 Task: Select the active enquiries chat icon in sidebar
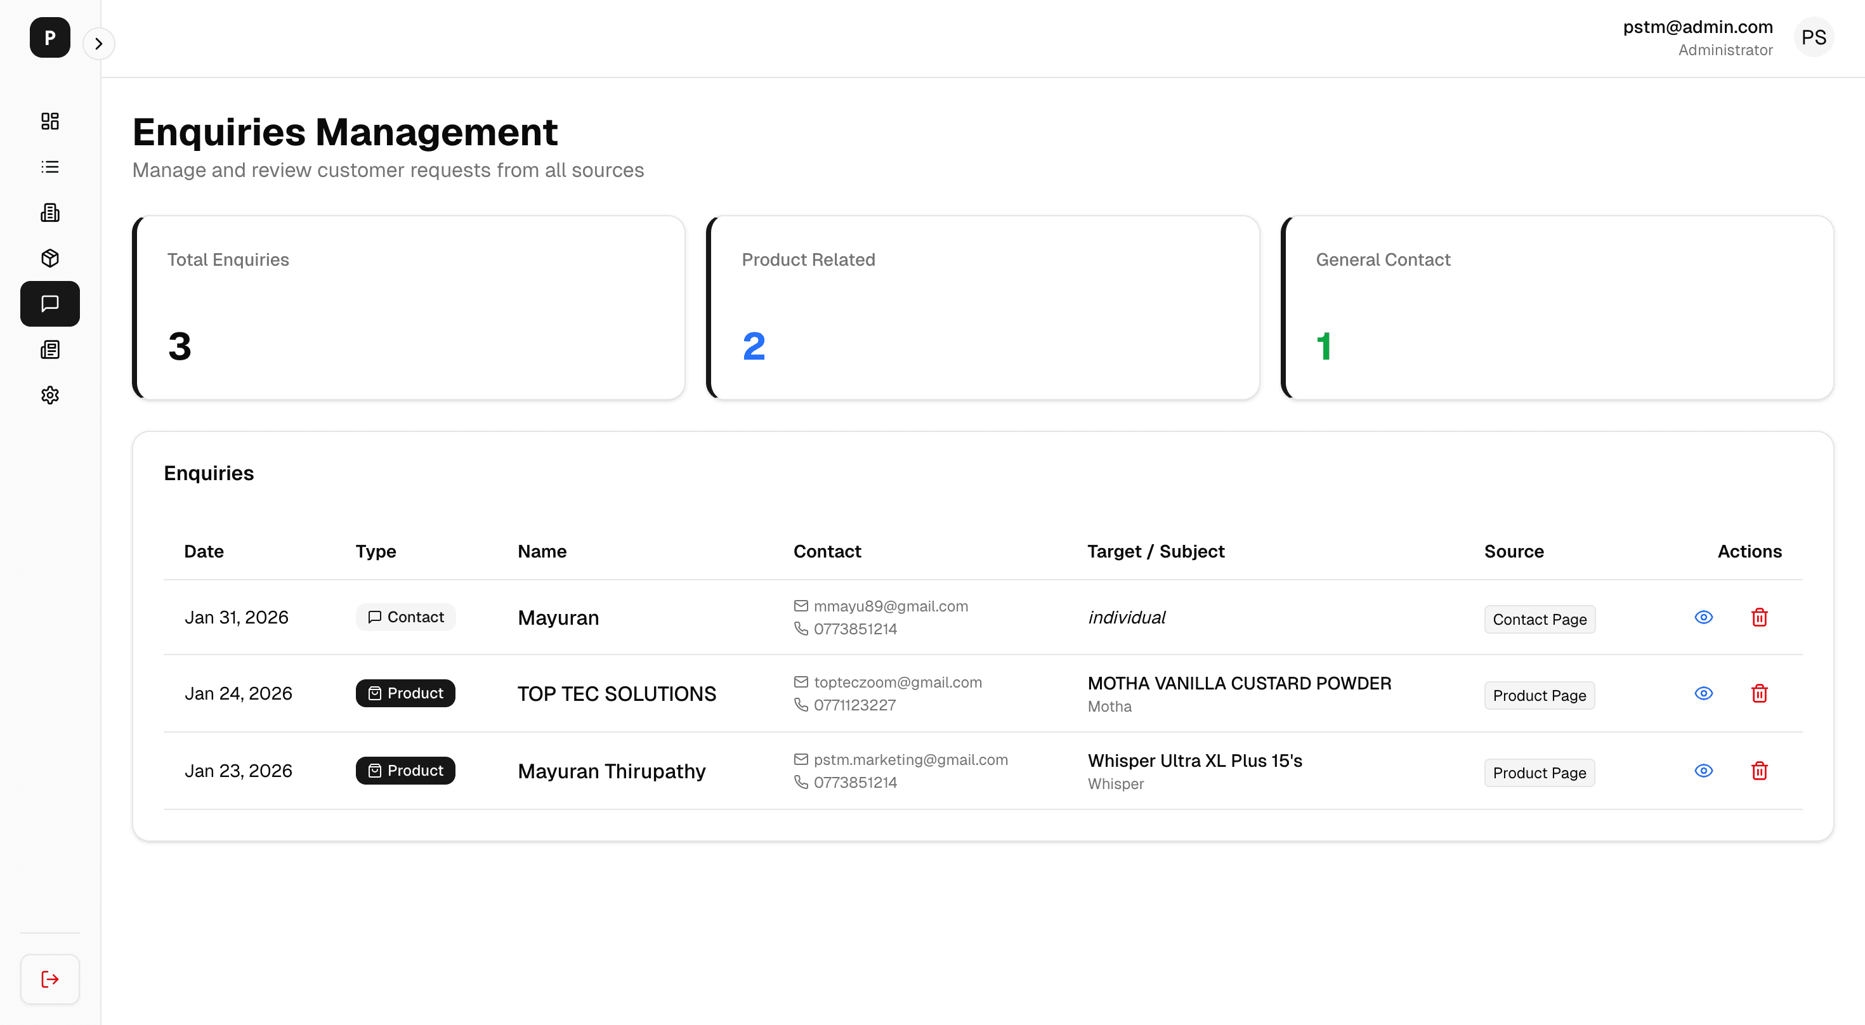(50, 303)
